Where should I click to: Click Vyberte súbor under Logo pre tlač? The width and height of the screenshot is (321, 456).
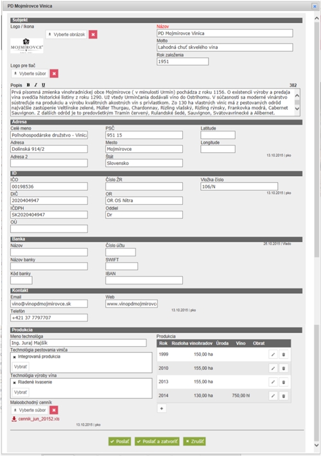tap(30, 74)
